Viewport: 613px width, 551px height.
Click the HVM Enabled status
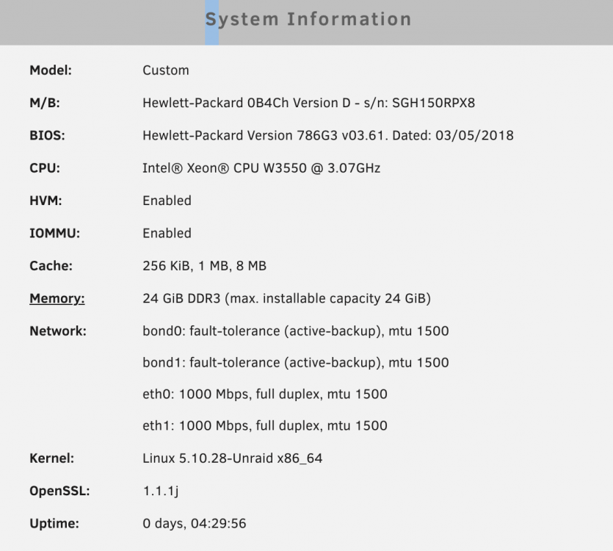tap(167, 201)
